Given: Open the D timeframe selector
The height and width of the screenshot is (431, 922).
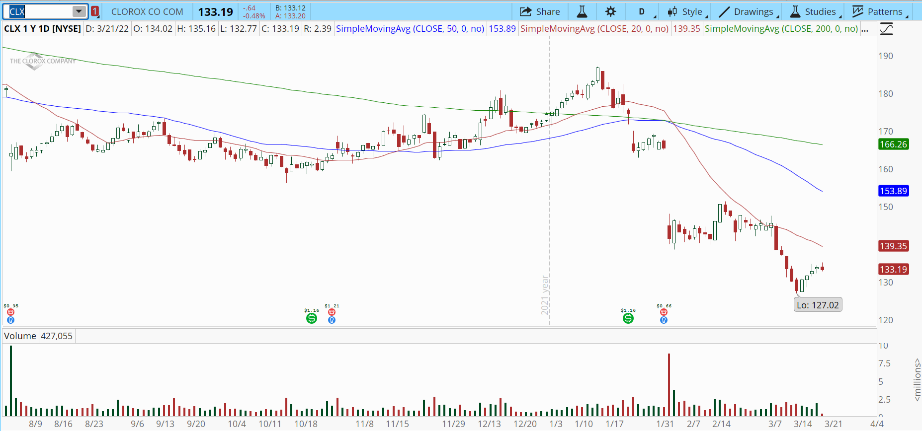Looking at the screenshot, I should pyautogui.click(x=642, y=11).
